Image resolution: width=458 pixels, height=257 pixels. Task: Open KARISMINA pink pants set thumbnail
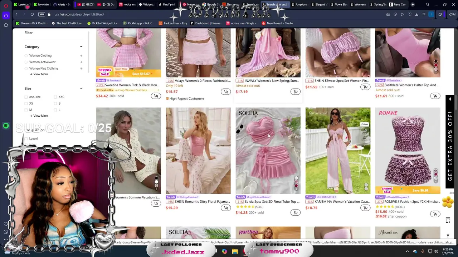(338, 151)
